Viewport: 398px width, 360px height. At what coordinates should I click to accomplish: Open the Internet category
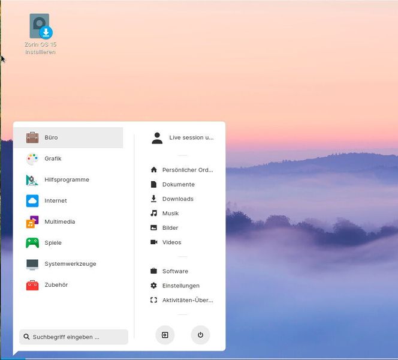[x=68, y=201]
